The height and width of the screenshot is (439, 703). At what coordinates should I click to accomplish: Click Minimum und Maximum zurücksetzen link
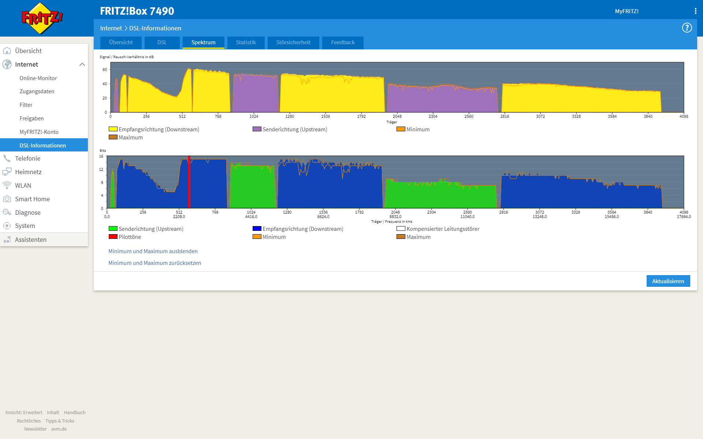point(155,263)
